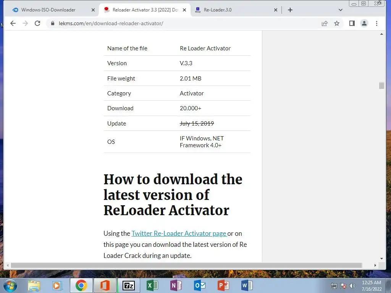Bookmark this page with the star icon
The image size is (391, 293).
337,23
